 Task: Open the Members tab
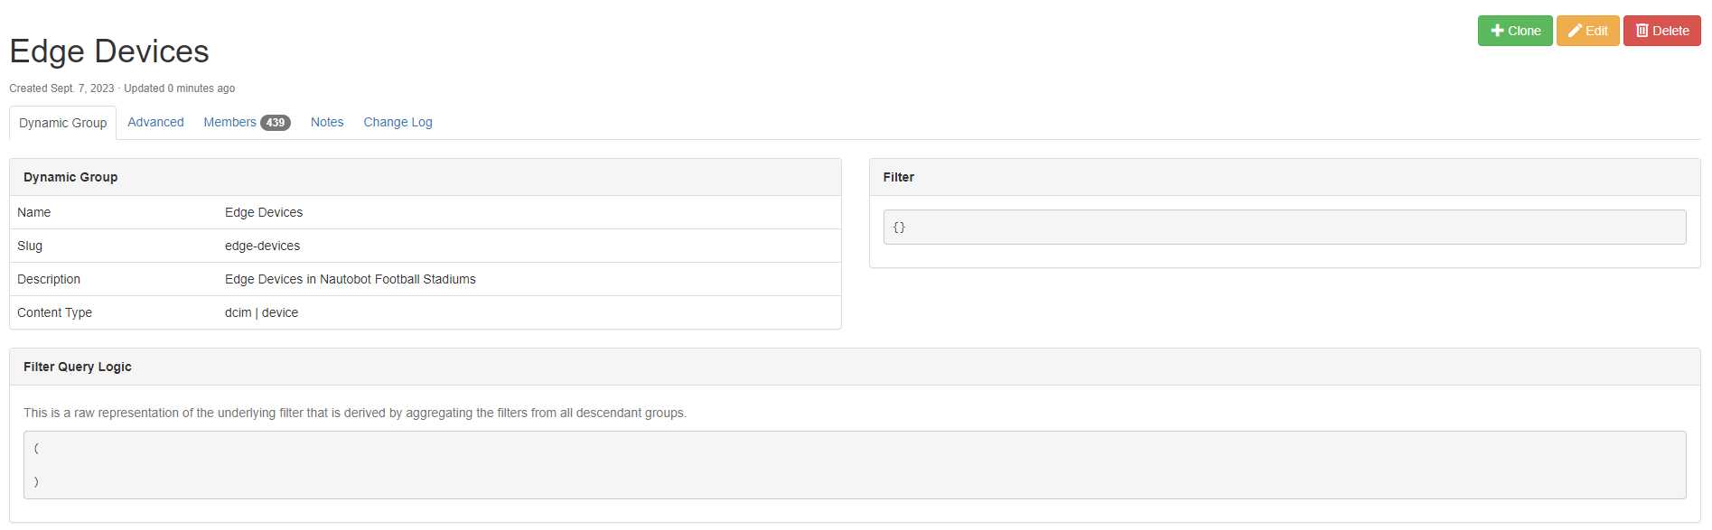[229, 122]
